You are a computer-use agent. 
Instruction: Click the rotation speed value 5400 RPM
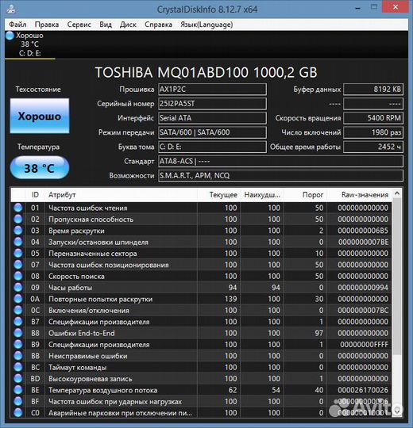(x=373, y=118)
